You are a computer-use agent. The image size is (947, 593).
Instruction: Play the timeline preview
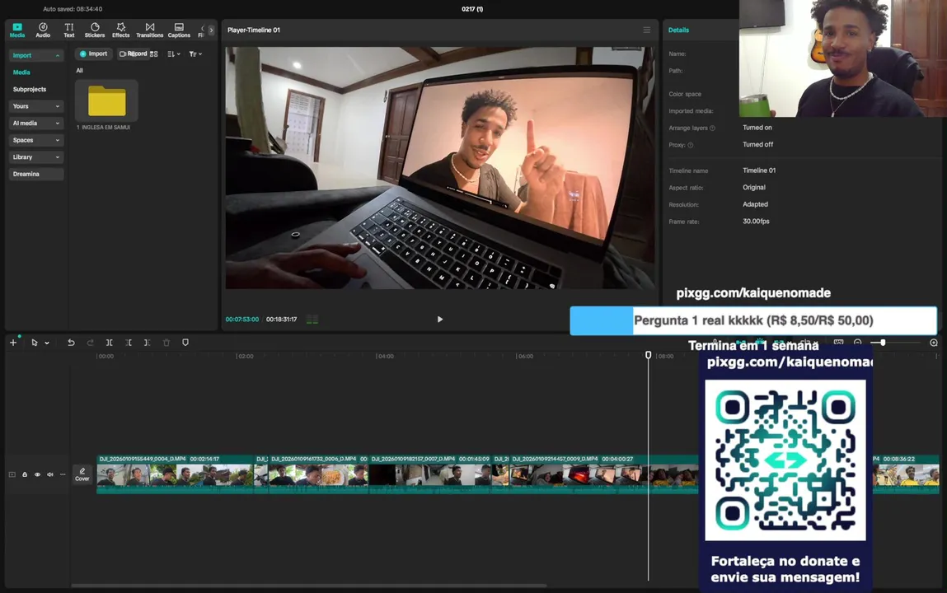439,319
